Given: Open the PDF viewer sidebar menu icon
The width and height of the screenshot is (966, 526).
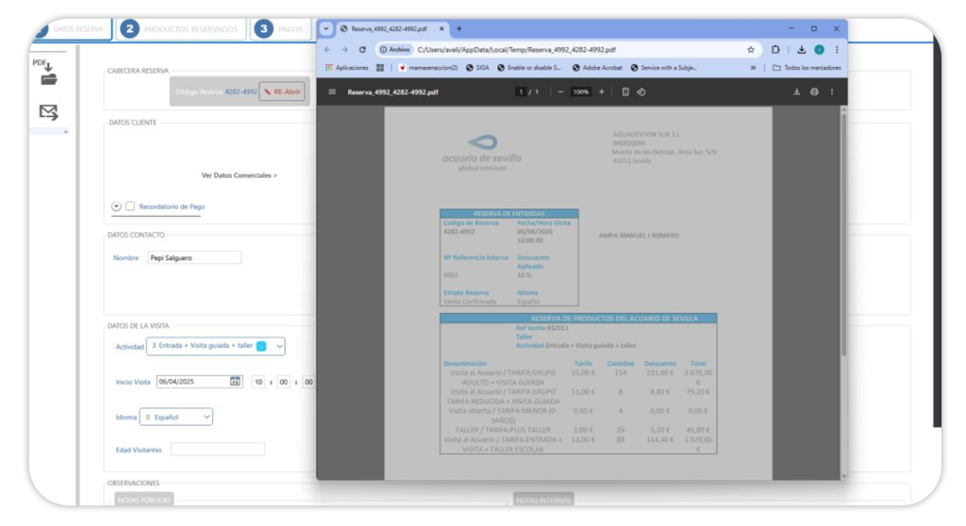Looking at the screenshot, I should (332, 92).
